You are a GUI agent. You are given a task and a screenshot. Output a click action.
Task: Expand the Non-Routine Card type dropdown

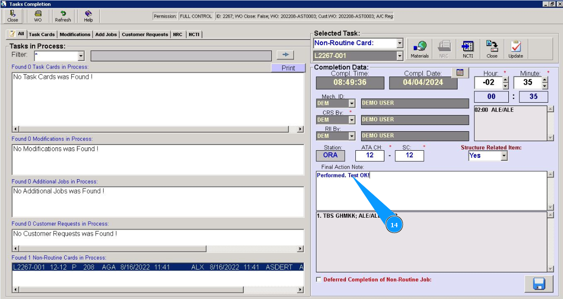[400, 43]
